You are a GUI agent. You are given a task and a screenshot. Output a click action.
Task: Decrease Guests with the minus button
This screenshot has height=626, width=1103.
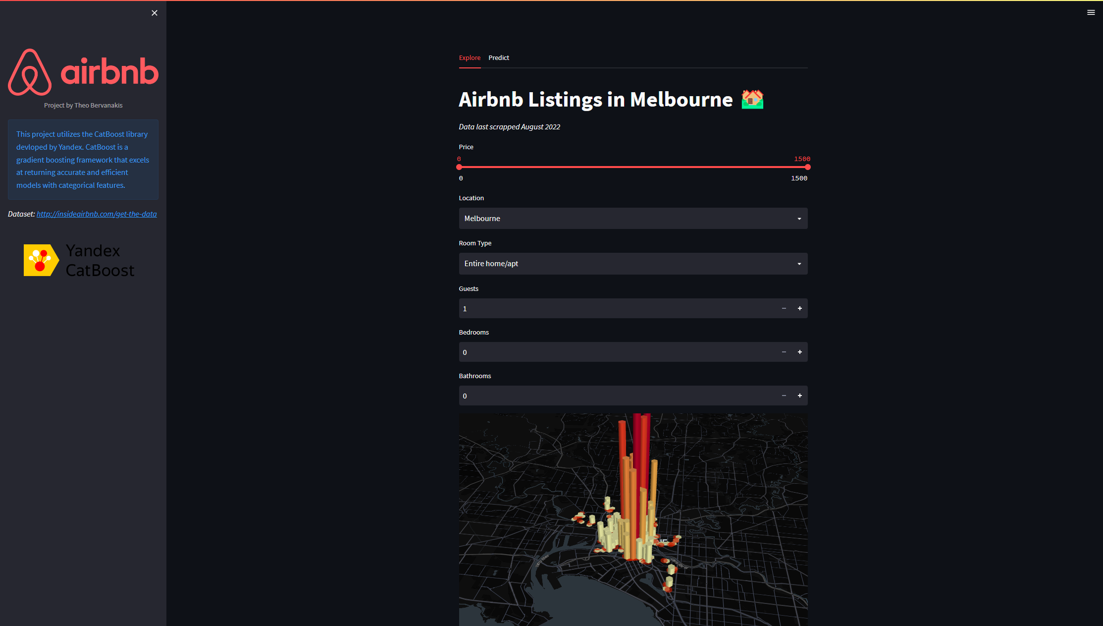(x=784, y=308)
